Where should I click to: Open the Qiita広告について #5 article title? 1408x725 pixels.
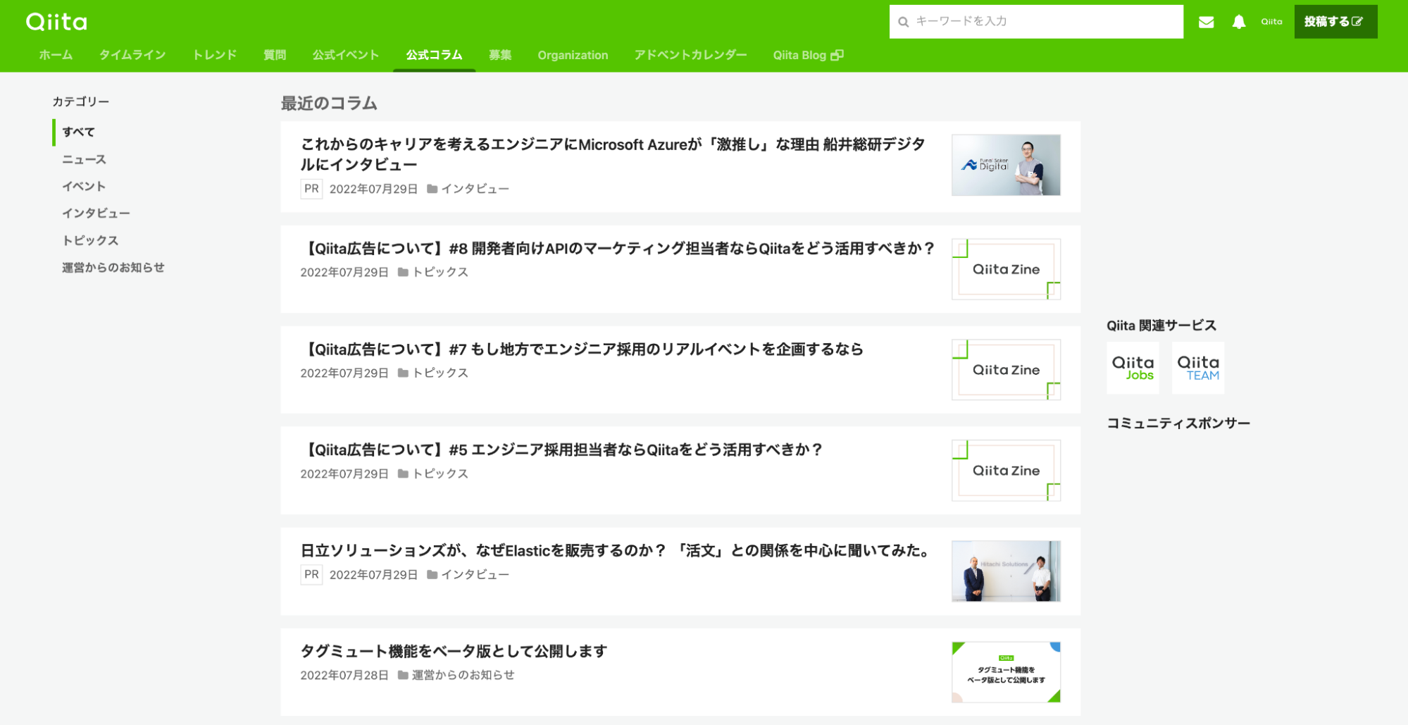(x=561, y=450)
